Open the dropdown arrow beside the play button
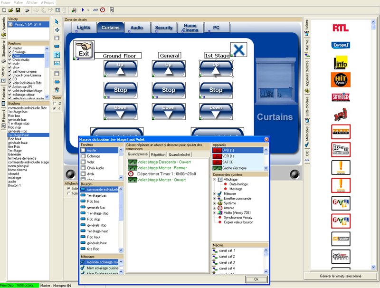This screenshot has height=288, width=380. 89,10
